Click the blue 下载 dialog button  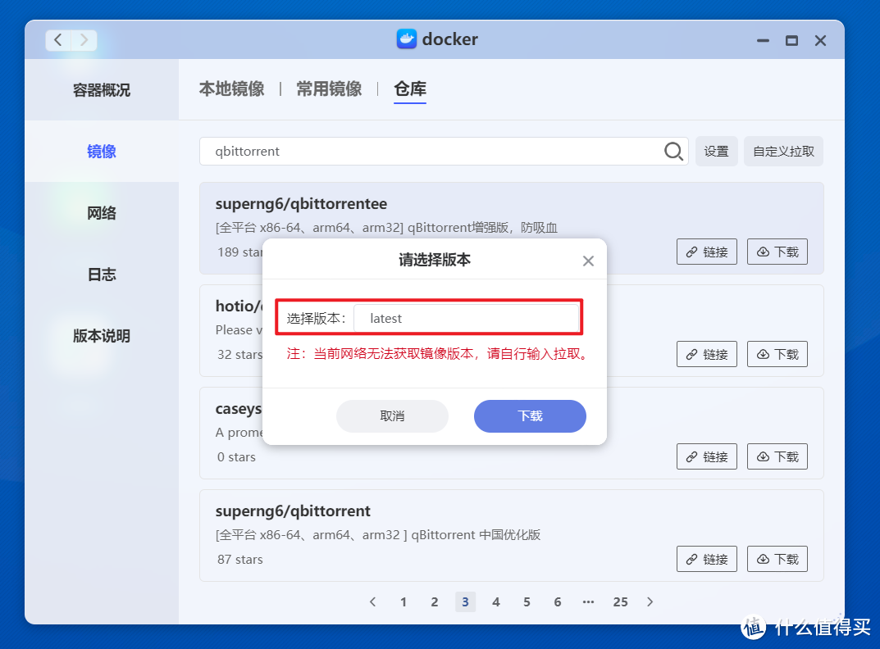[530, 415]
